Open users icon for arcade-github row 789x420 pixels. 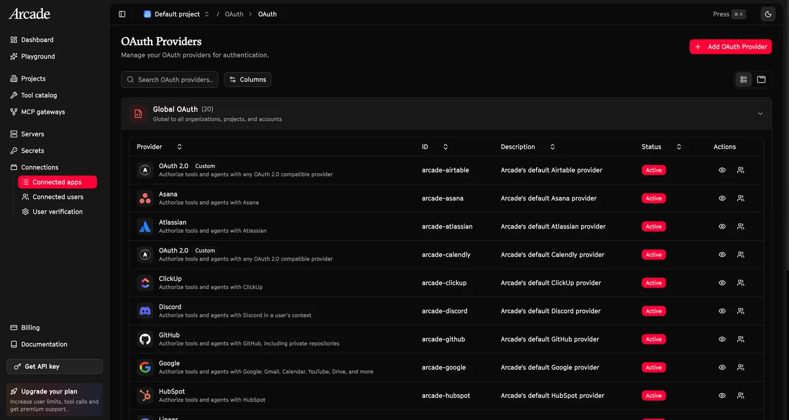tap(741, 339)
